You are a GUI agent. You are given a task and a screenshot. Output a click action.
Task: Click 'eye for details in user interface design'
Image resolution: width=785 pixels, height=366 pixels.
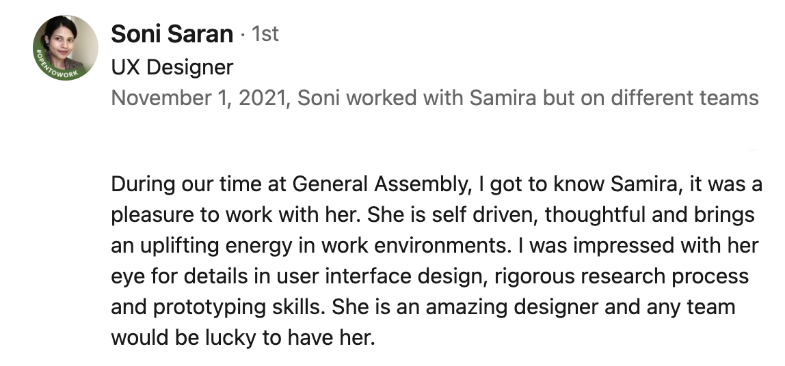click(300, 276)
